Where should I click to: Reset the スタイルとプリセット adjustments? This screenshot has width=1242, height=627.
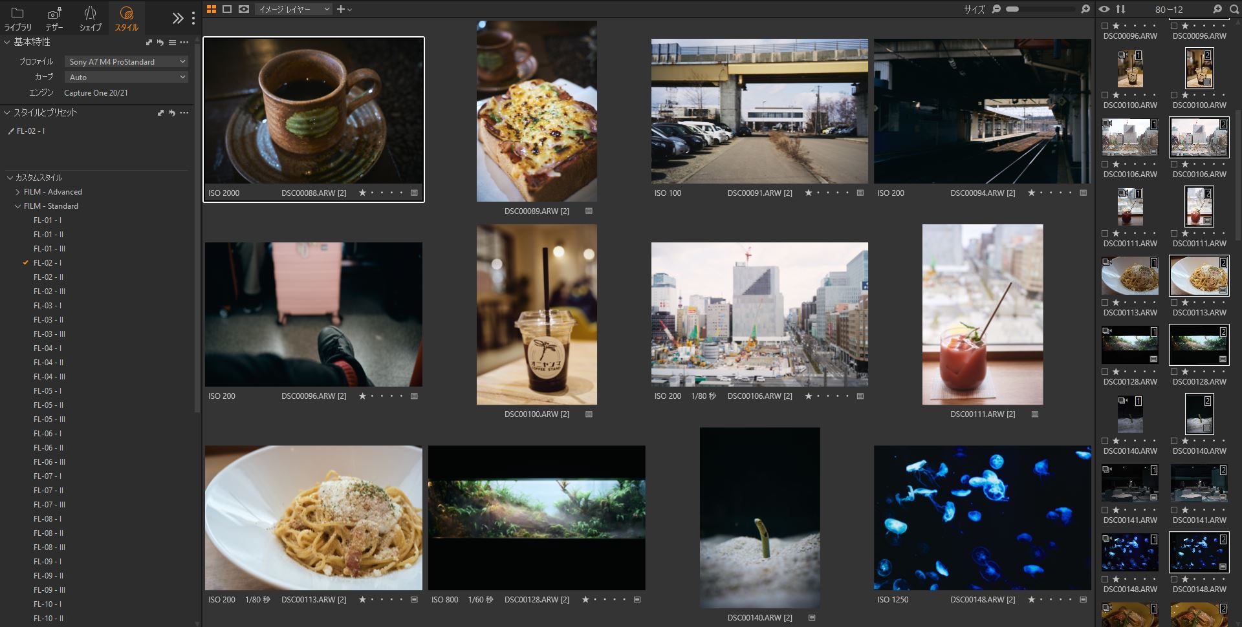[172, 112]
